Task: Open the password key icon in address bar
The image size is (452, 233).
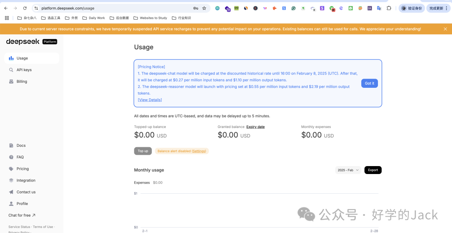Action: (195, 8)
